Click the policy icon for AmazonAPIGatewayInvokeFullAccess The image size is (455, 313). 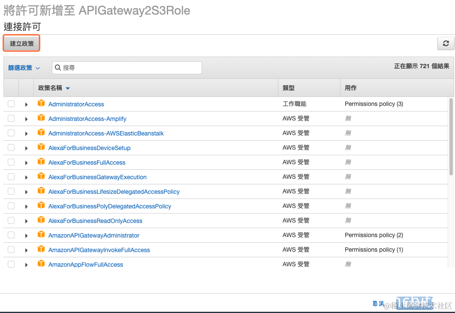click(x=41, y=249)
